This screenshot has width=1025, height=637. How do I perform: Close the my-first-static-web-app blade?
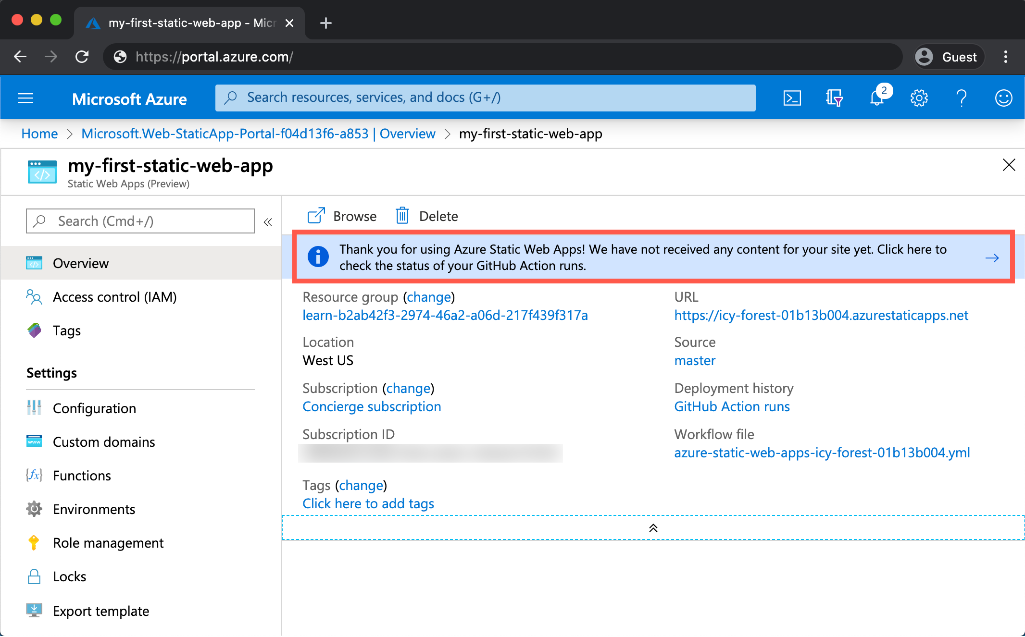(x=1009, y=165)
